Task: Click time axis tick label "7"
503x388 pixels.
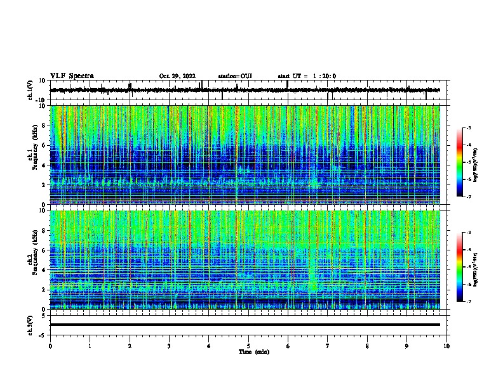Action: (x=328, y=346)
